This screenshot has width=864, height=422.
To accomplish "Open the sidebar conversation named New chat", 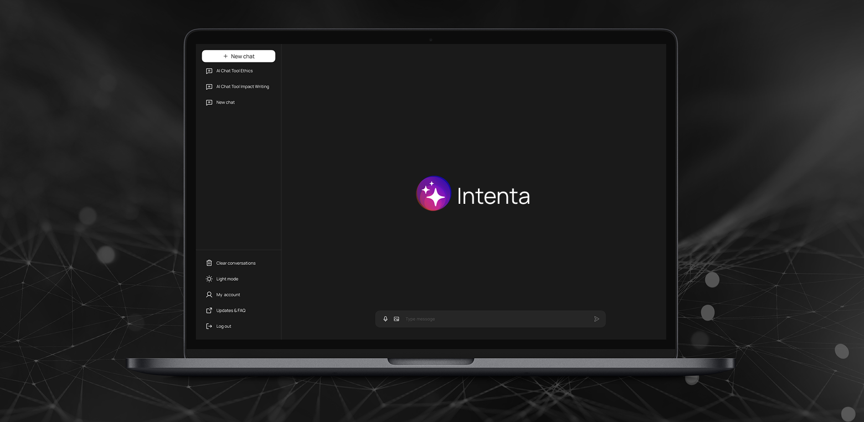I will pos(225,102).
